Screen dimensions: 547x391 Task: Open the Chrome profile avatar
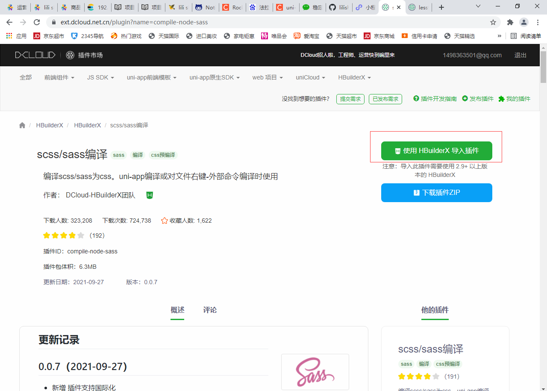524,22
